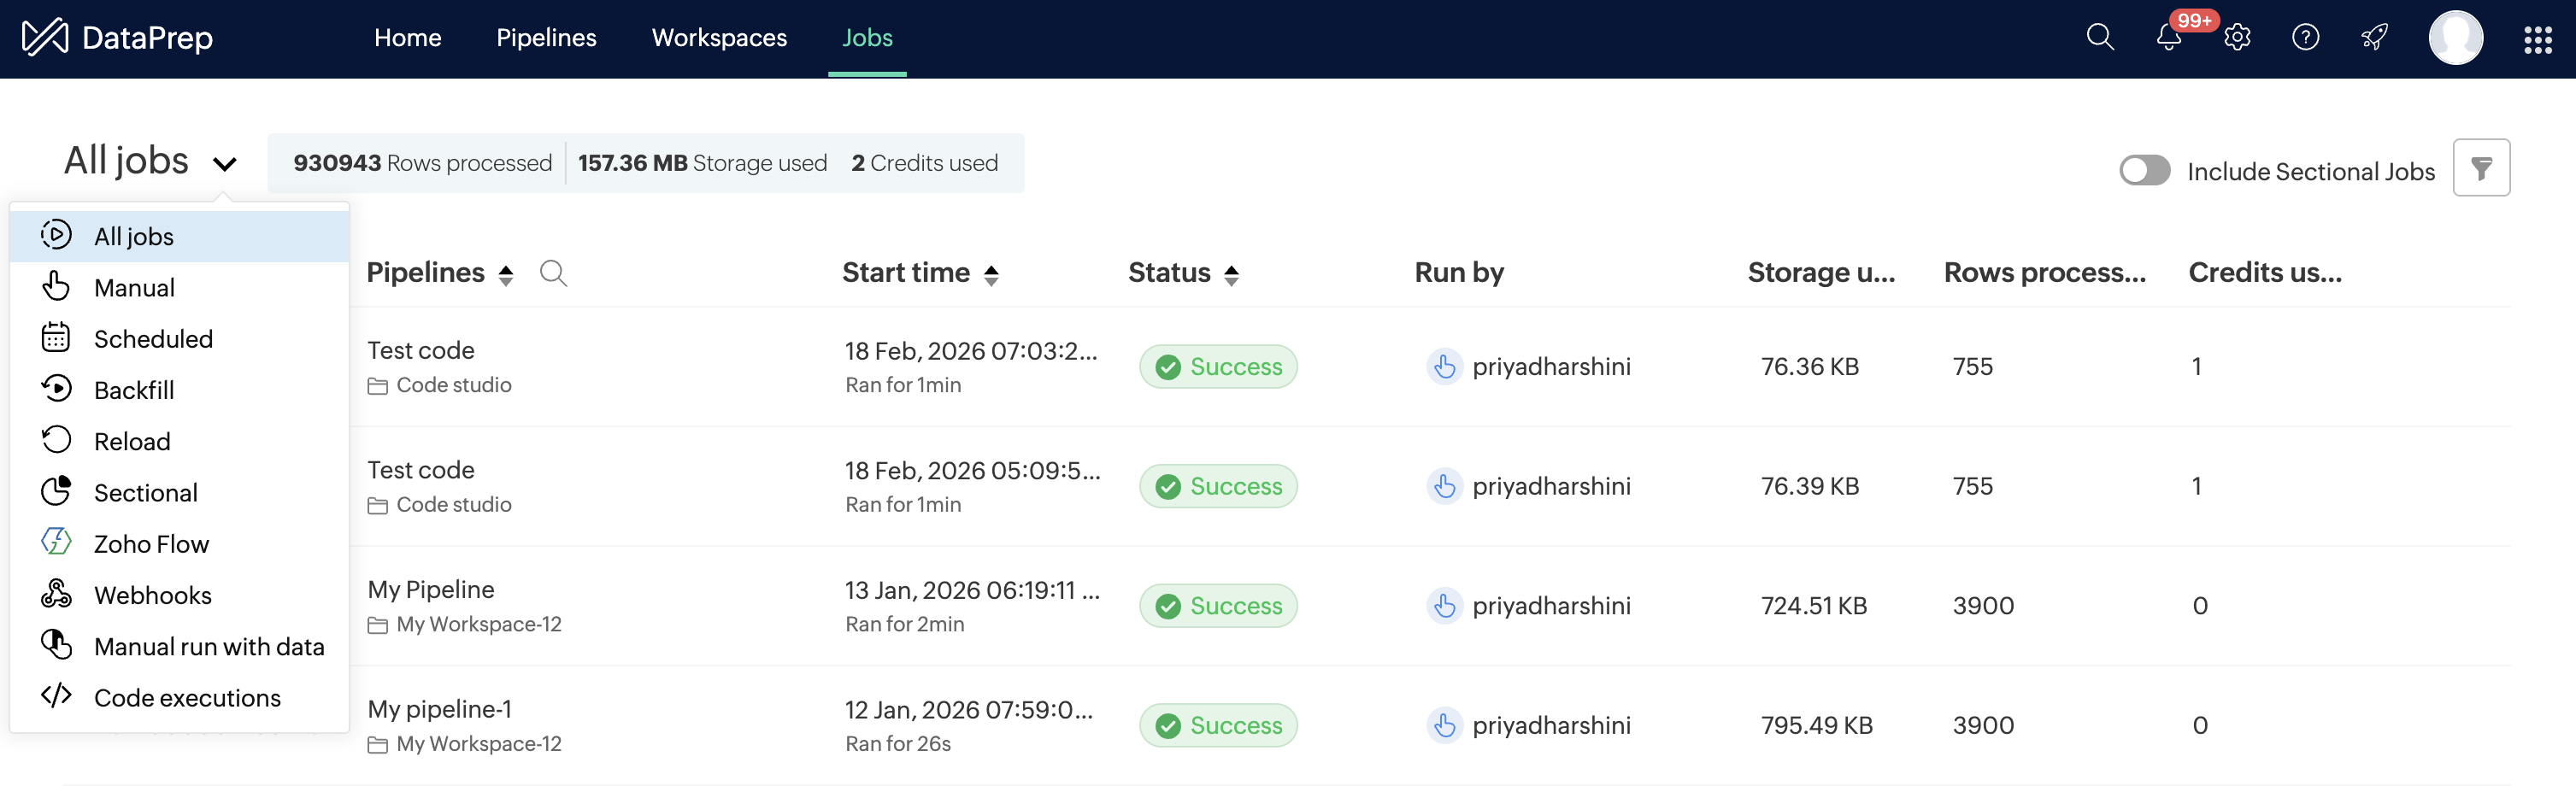The height and width of the screenshot is (786, 2576).
Task: Search pipelines using column magnifier icon
Action: click(553, 273)
